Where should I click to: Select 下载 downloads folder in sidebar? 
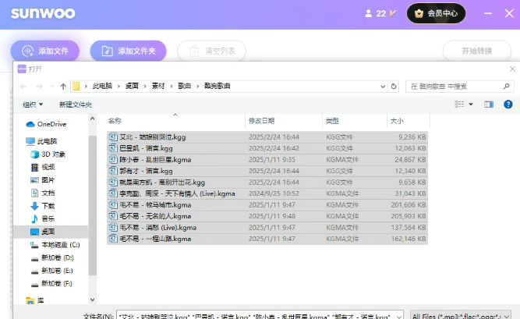48,205
